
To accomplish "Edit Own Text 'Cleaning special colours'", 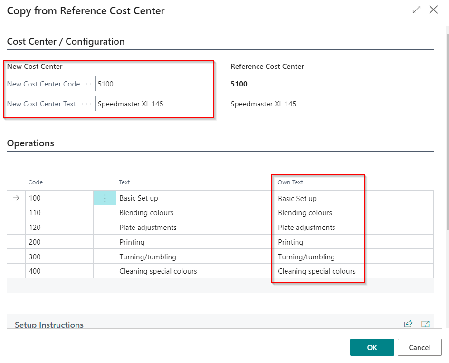I will (354, 271).
